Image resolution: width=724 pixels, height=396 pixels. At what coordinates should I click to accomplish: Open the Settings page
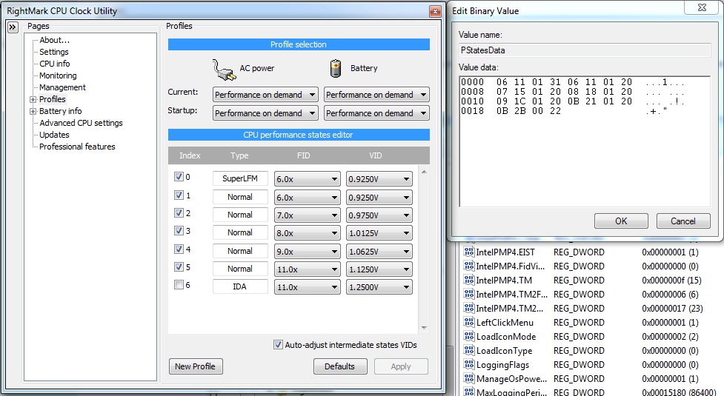coord(54,52)
